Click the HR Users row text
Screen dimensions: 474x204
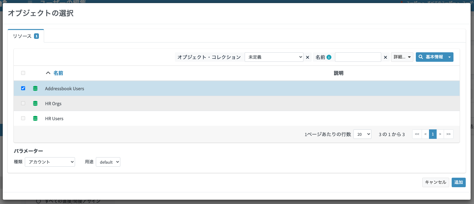click(54, 118)
